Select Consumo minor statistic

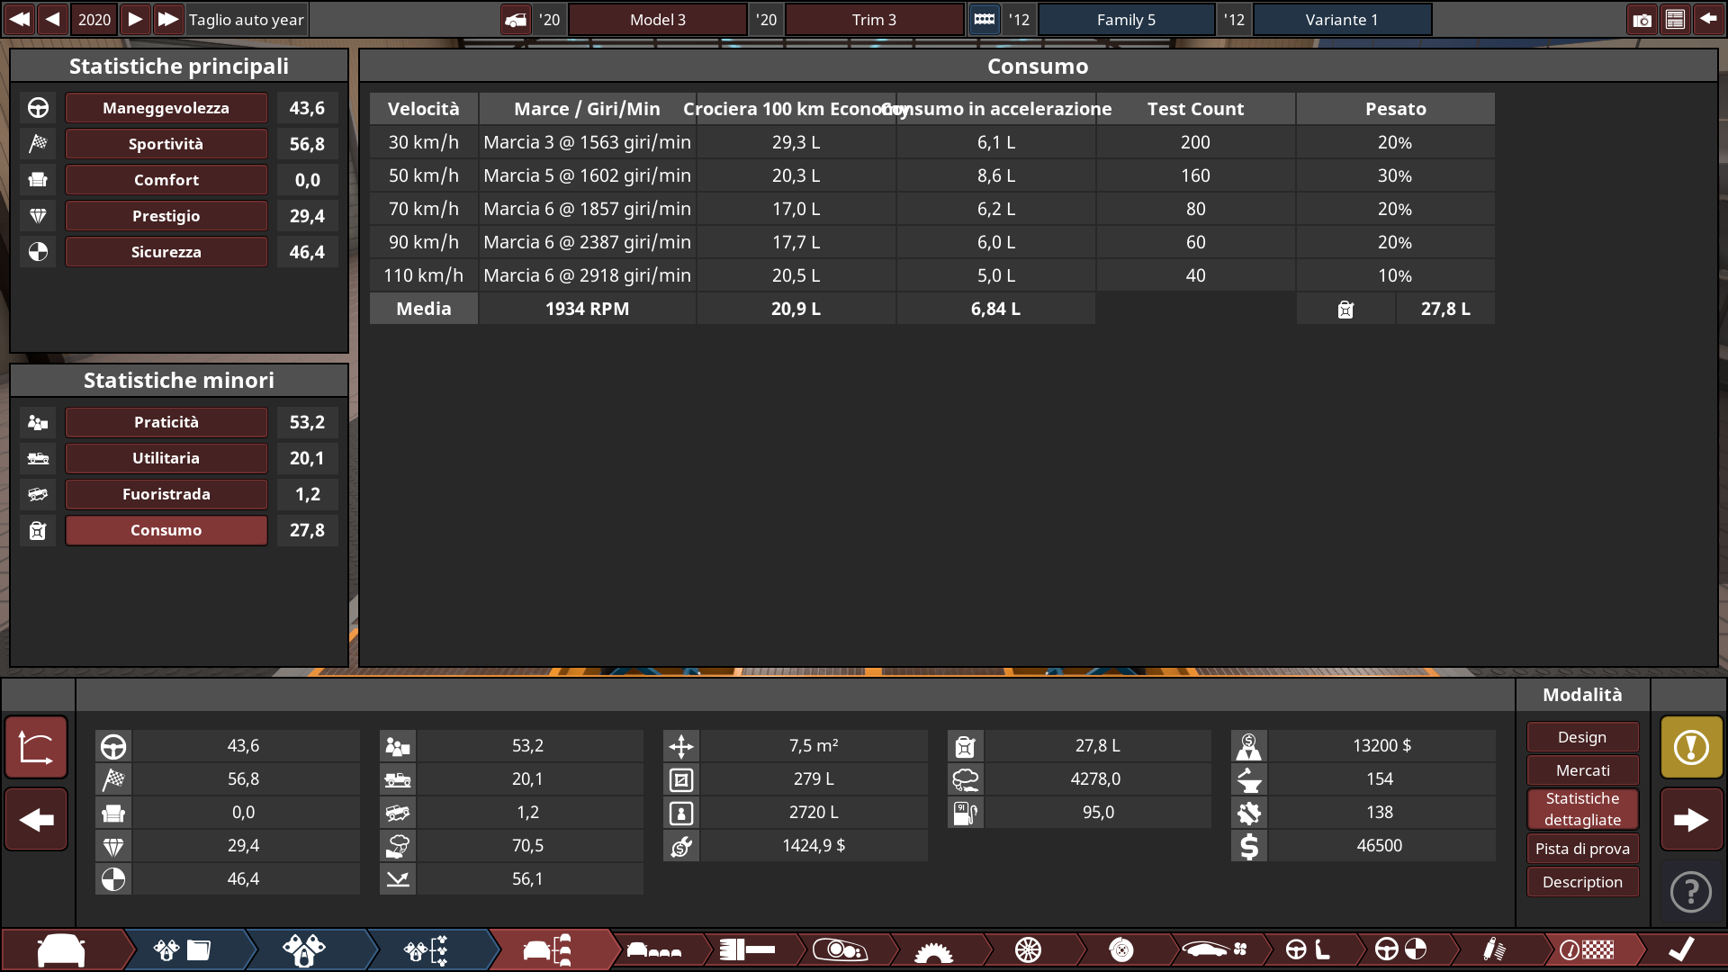[x=166, y=530]
